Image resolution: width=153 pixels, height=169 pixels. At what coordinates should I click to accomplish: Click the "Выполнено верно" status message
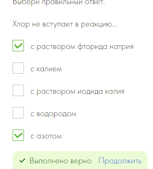60,161
